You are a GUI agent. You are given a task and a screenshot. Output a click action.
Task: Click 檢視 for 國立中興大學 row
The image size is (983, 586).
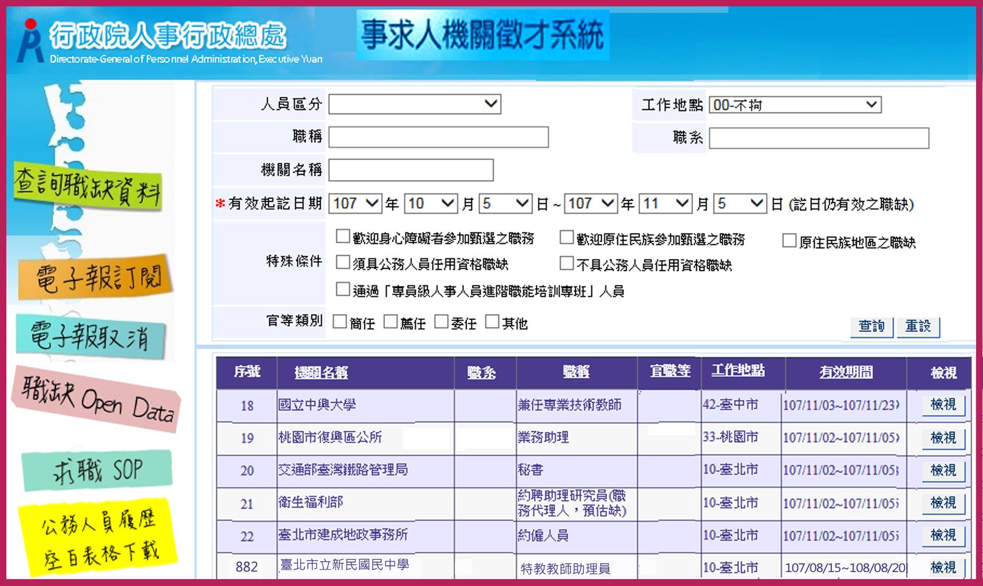coord(943,405)
